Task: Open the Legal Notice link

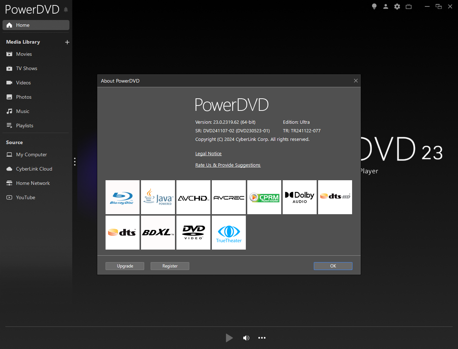Action: click(208, 153)
